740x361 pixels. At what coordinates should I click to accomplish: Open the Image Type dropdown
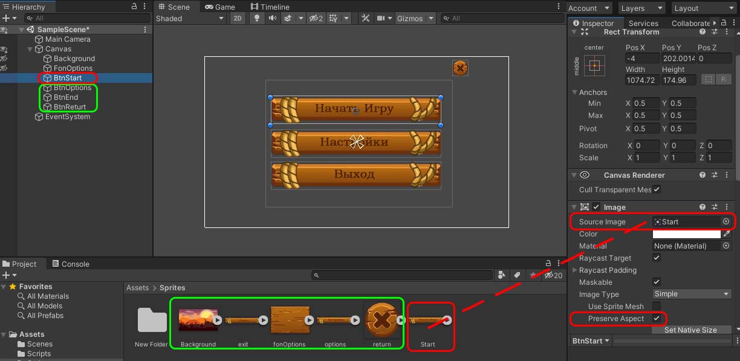[x=692, y=294]
